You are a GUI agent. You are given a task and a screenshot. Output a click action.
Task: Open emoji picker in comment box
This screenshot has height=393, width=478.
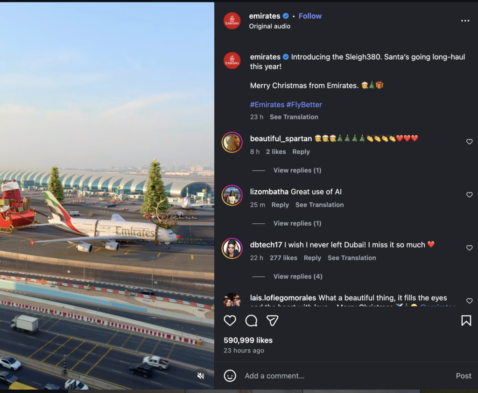point(230,376)
